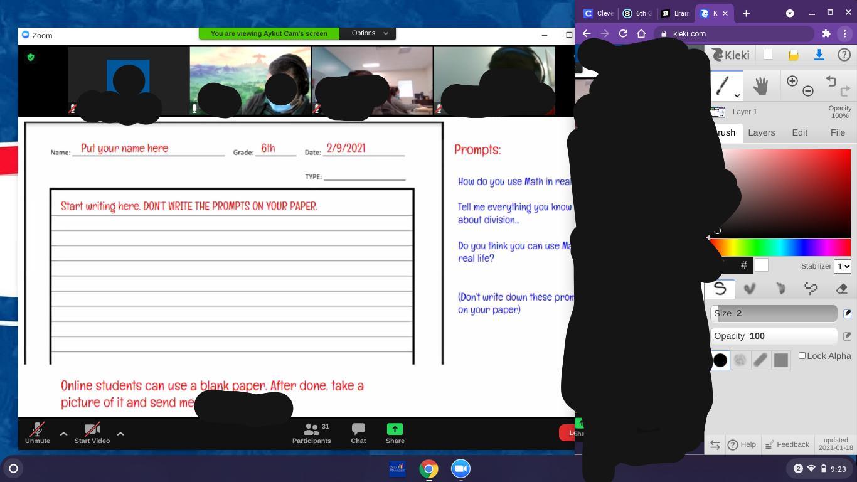Open Chrome extensions puzzle icon
This screenshot has height=482, width=857.
(x=826, y=34)
